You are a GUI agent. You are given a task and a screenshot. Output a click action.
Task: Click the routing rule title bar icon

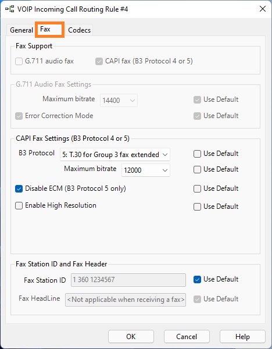coord(9,9)
